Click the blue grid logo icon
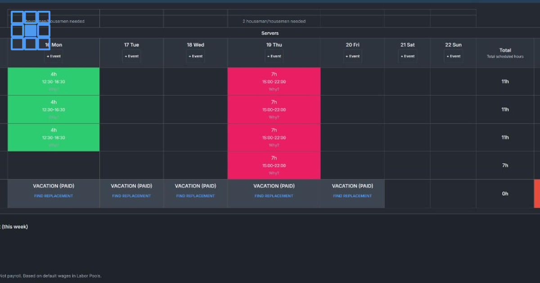This screenshot has height=283, width=540. 30,30
